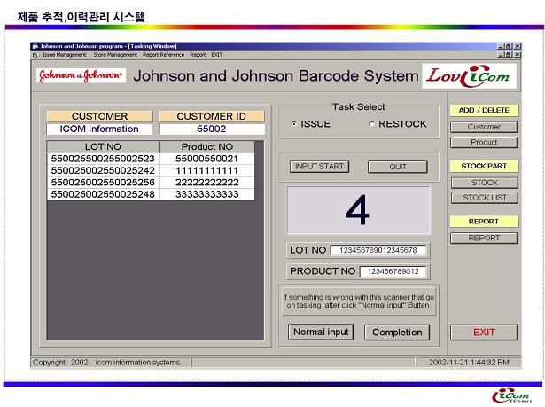Image resolution: width=545 pixels, height=407 pixels.
Task: Open the Store Management menu
Action: click(x=115, y=55)
